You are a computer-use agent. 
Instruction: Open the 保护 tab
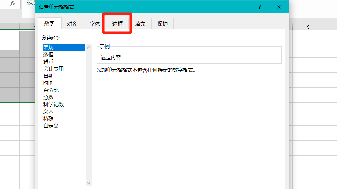click(163, 24)
